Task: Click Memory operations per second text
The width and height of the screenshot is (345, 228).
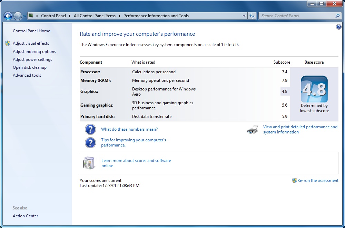Action: coord(160,80)
